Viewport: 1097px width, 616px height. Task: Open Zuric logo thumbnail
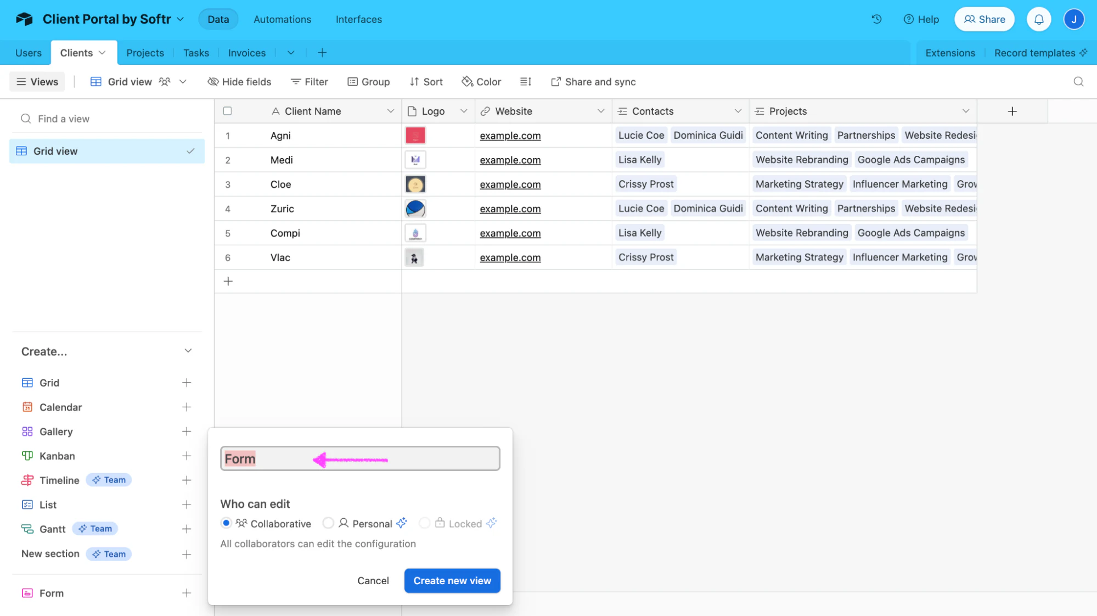pyautogui.click(x=415, y=209)
